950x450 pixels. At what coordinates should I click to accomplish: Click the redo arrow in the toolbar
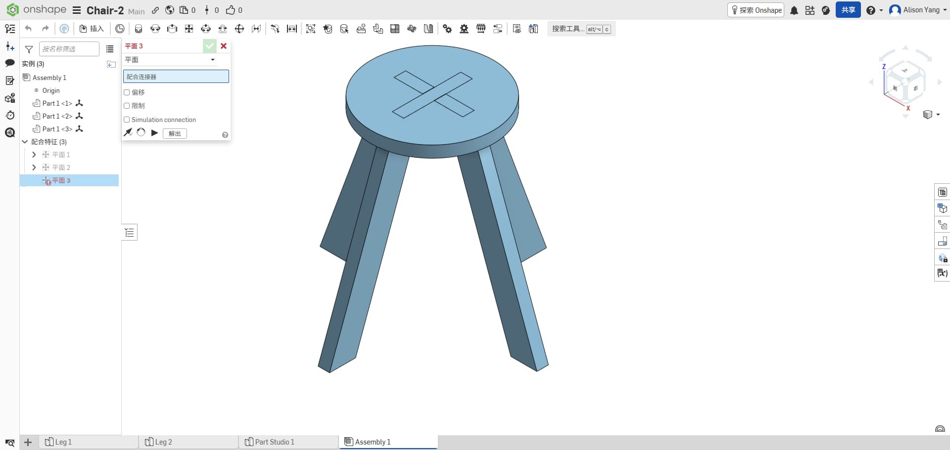point(46,29)
